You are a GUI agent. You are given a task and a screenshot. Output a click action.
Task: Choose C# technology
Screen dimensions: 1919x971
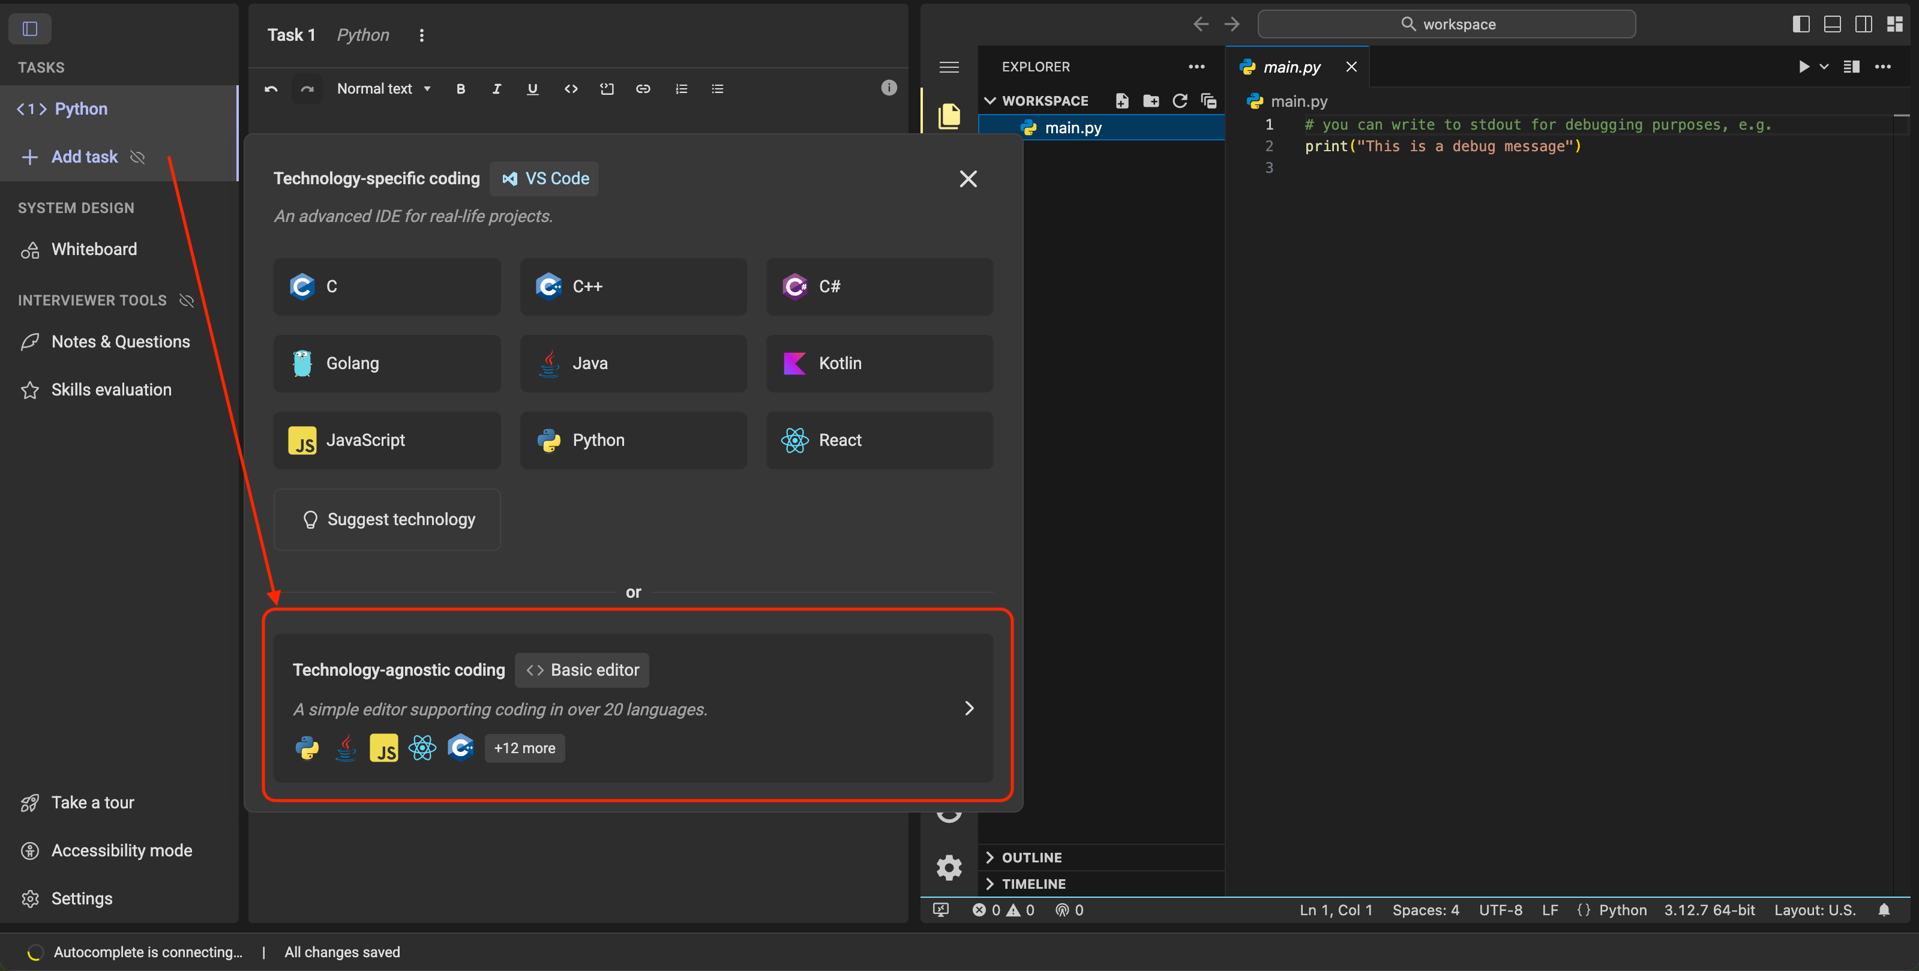(x=879, y=286)
